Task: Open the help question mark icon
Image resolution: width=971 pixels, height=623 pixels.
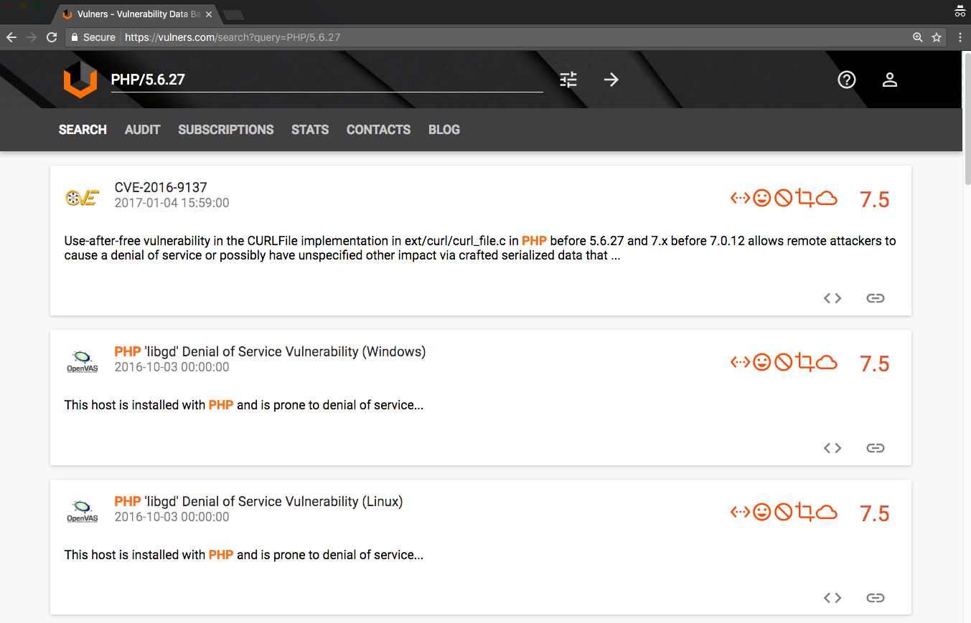Action: click(847, 80)
